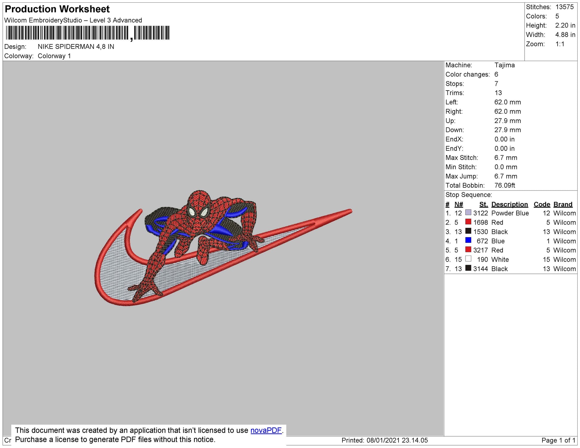Click the 'N#' column header

[459, 204]
